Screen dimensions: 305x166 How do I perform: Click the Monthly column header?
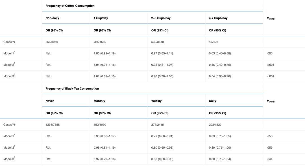pos(99,101)
